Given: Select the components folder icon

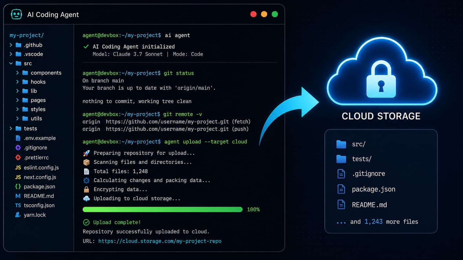Looking at the screenshot, I should [25, 73].
